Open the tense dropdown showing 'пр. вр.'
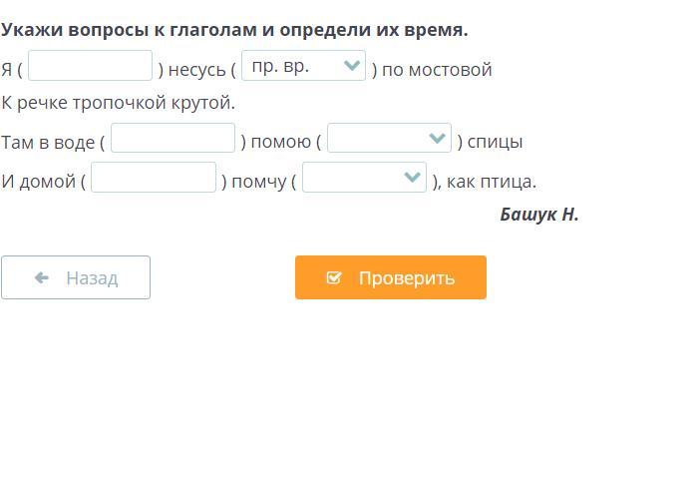Viewport: 697px width, 484px height. point(303,67)
